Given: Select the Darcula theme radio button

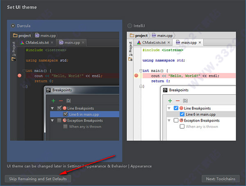Looking at the screenshot, I should click(14, 26).
